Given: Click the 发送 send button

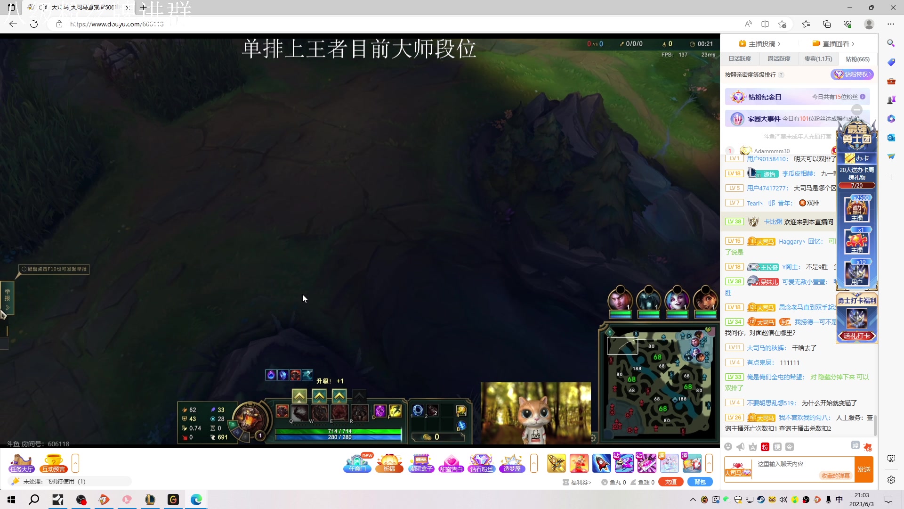Looking at the screenshot, I should coord(864,469).
